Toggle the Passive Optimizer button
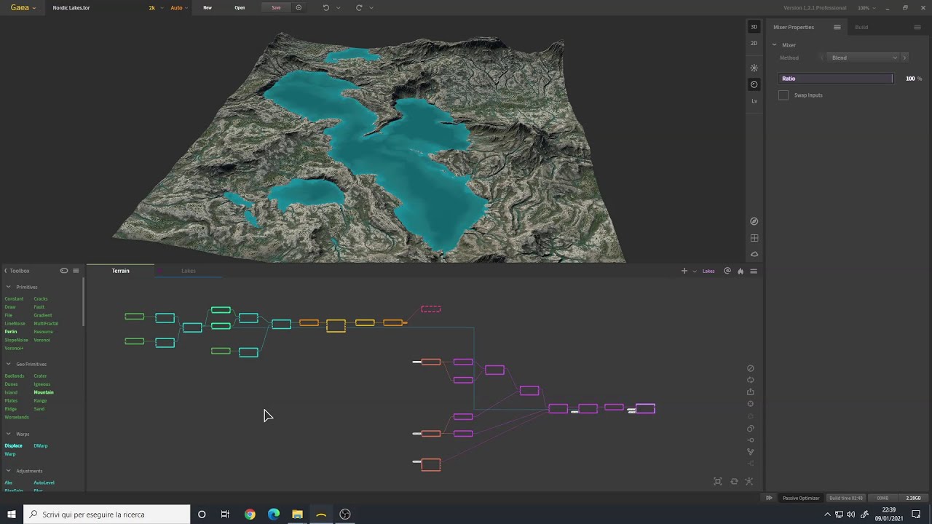Viewport: 932px width, 524px height. [x=801, y=498]
